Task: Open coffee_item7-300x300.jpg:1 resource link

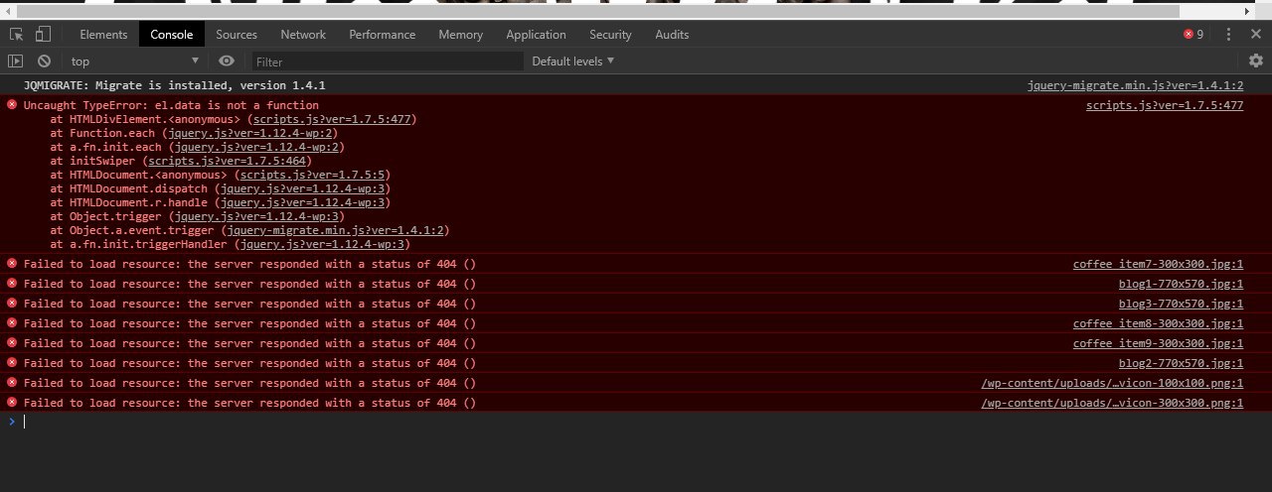Action: 1158,264
